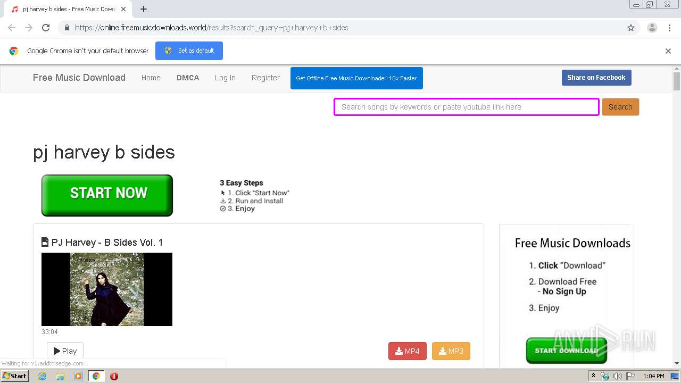Reload the page
Image resolution: width=681 pixels, height=383 pixels.
pyautogui.click(x=46, y=28)
